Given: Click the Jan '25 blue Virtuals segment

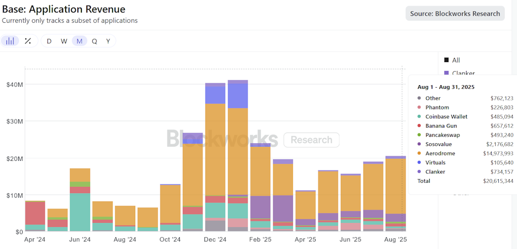Looking at the screenshot, I should 238,96.
